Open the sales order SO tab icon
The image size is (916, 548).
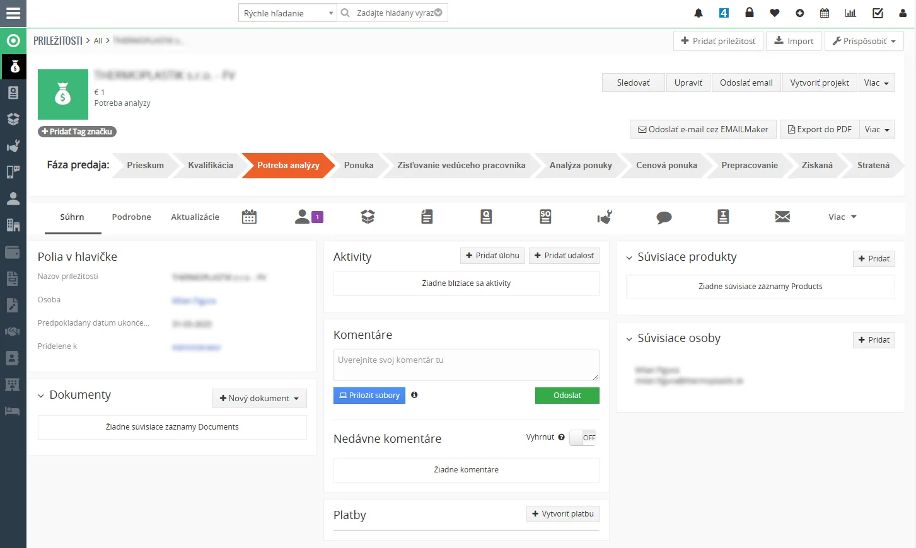coord(545,217)
